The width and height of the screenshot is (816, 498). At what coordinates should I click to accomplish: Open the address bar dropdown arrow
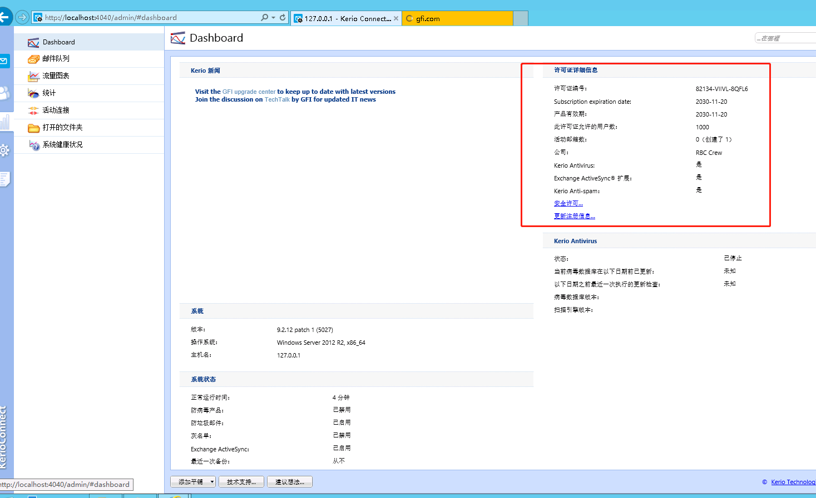point(273,18)
